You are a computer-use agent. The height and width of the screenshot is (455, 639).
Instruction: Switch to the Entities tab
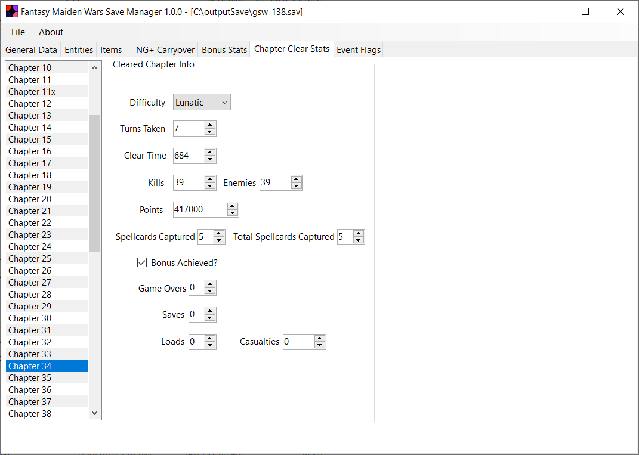(x=79, y=50)
